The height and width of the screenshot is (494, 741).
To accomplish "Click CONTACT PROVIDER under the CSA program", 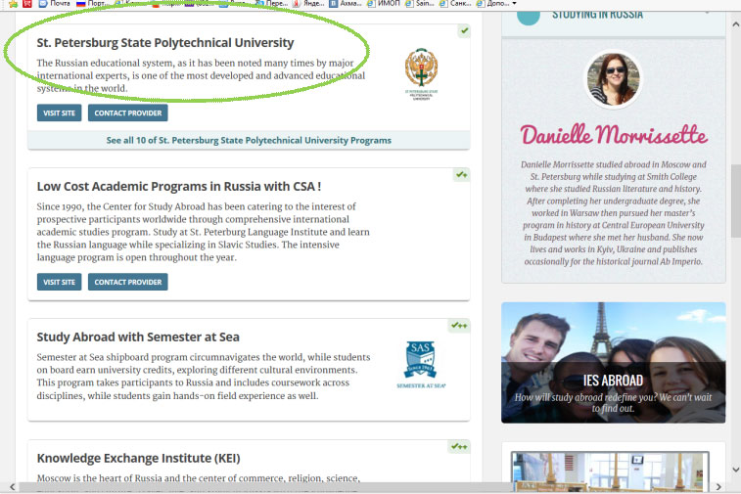I will (127, 282).
